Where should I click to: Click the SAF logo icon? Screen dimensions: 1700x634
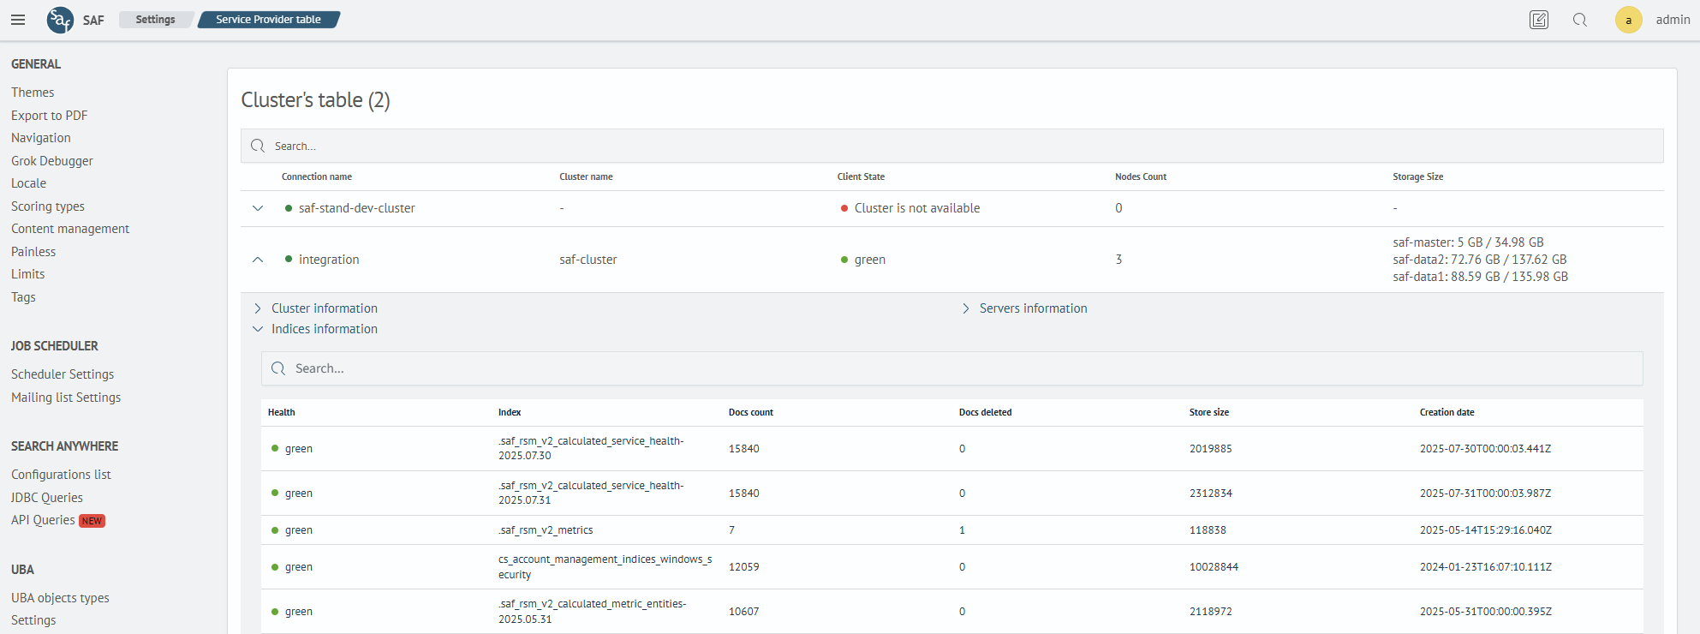pyautogui.click(x=60, y=20)
